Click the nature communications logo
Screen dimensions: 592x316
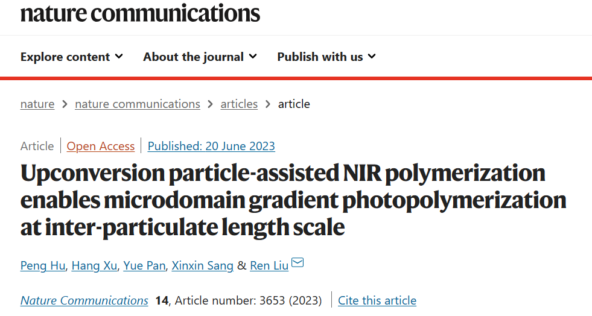coord(140,13)
